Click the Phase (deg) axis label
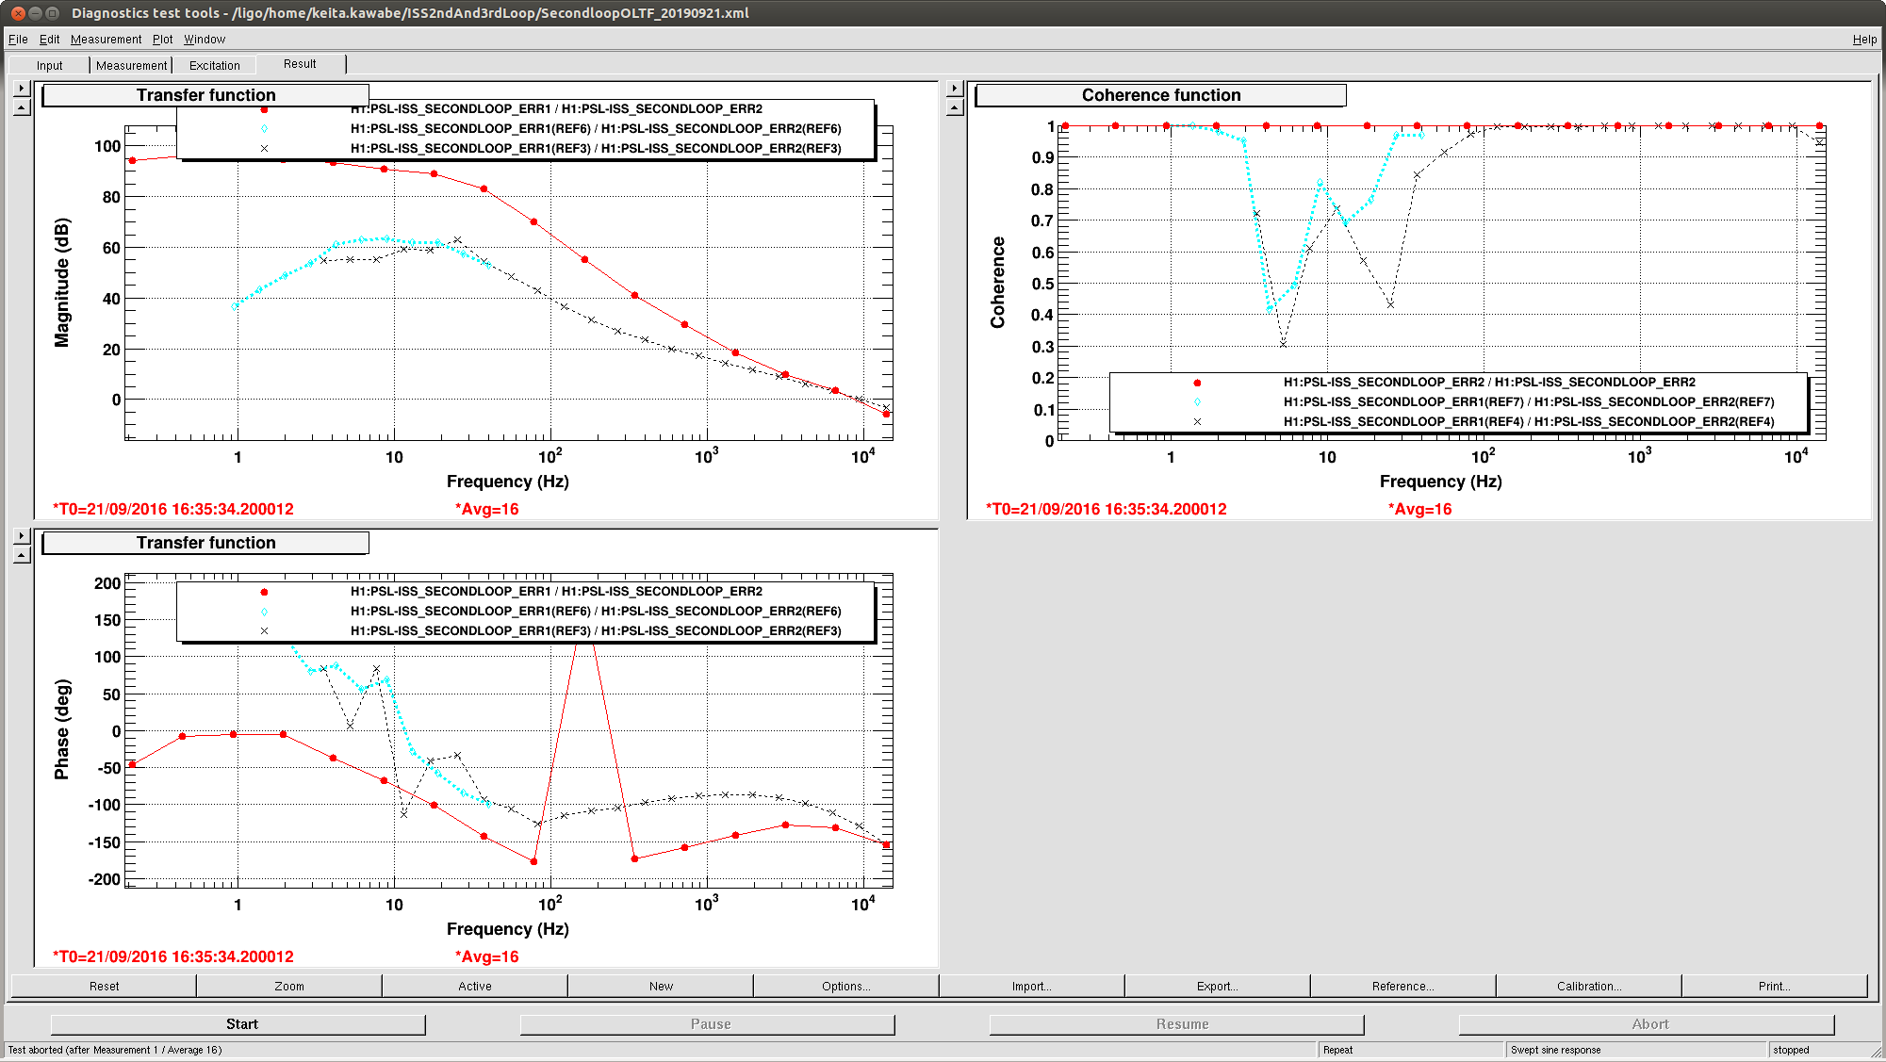The width and height of the screenshot is (1886, 1062). point(62,729)
